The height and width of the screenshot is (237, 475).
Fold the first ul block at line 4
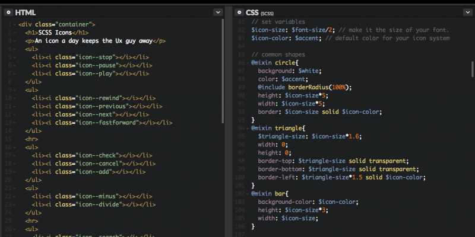(15, 49)
